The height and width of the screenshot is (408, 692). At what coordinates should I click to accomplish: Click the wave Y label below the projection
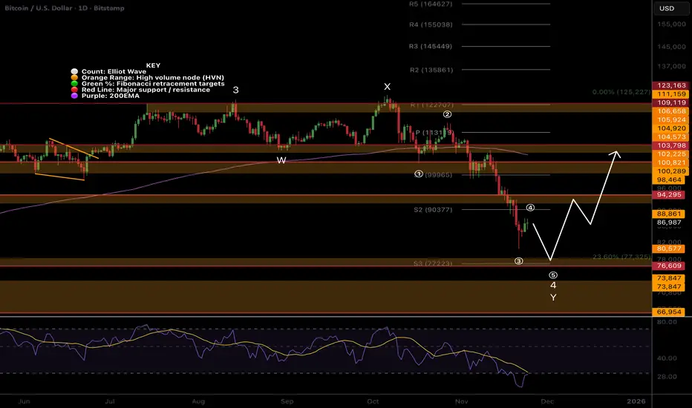pyautogui.click(x=553, y=297)
